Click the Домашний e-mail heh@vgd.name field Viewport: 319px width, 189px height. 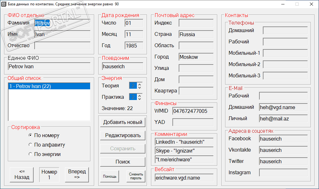coord(284,107)
